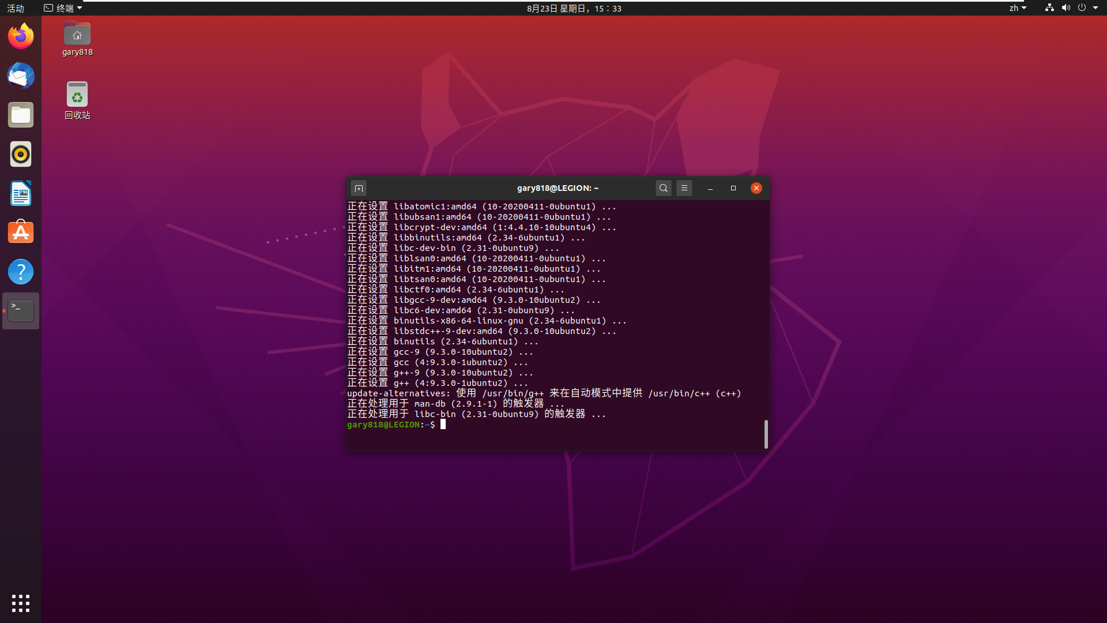Open the zh input source dropdown

pyautogui.click(x=1018, y=8)
